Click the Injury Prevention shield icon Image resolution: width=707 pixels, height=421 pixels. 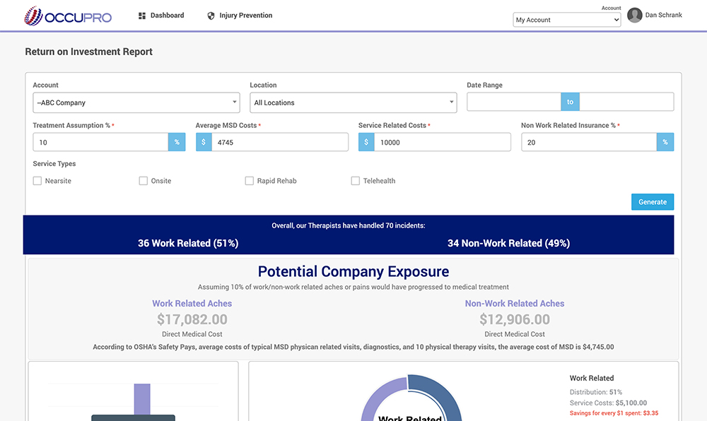[211, 16]
